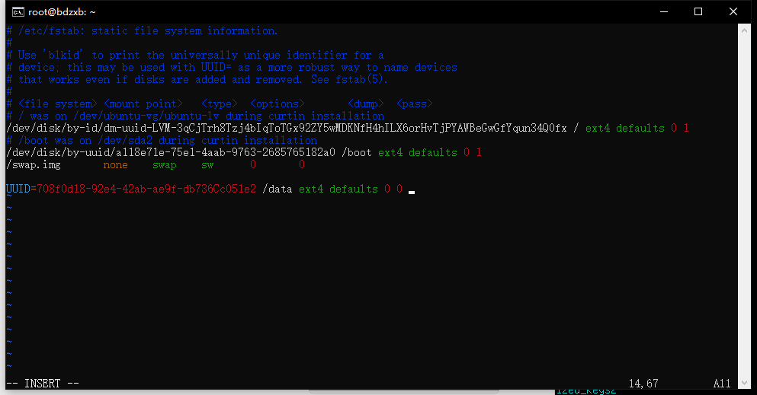Close the root@bdzxb terminal window

[733, 11]
